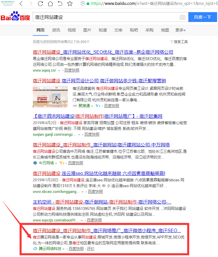218x257 pixels.
Task: Click the 腾云网络科技 site icon
Action: [x=35, y=249]
